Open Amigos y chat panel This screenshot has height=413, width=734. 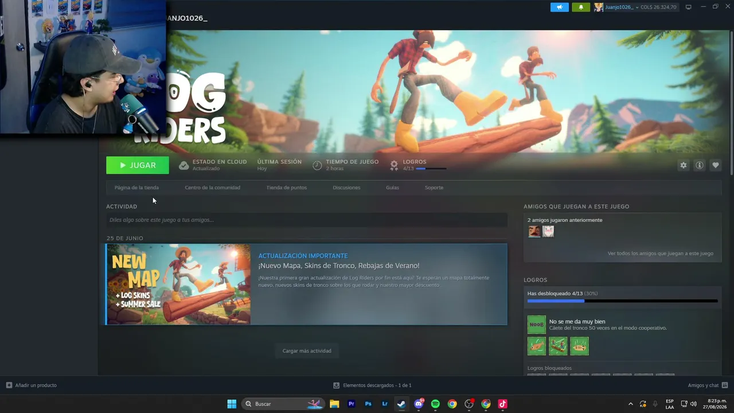pyautogui.click(x=708, y=385)
